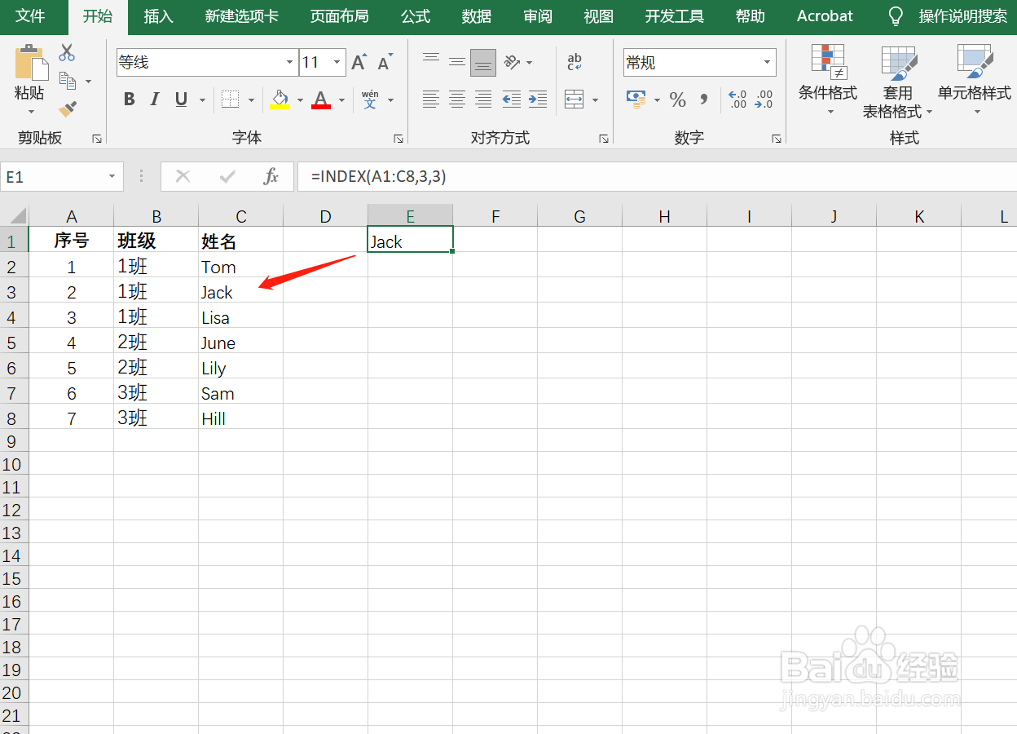The height and width of the screenshot is (734, 1017).
Task: Decrease indent icon
Action: (x=512, y=99)
